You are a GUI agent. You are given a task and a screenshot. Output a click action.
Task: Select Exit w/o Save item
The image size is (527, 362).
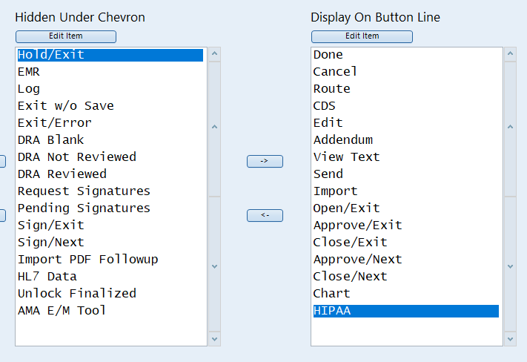point(65,106)
